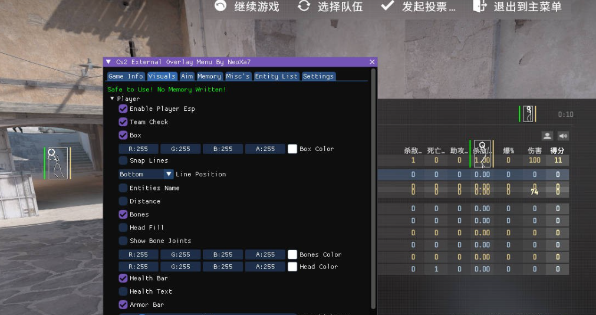Click 退出到主菜单 exit to main menu

[x=518, y=6]
